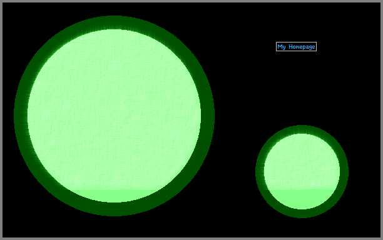
Task: Click the top of the large circle's dark ring
Action: (x=114, y=22)
